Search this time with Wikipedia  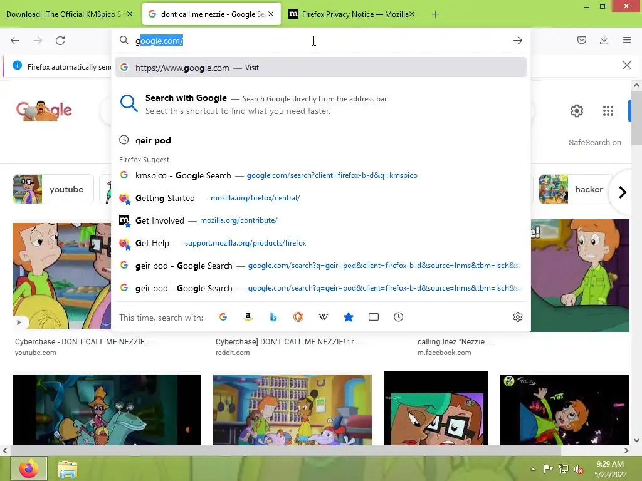[324, 317]
